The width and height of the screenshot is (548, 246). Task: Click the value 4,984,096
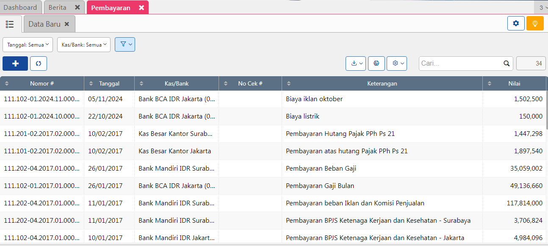pyautogui.click(x=528, y=238)
